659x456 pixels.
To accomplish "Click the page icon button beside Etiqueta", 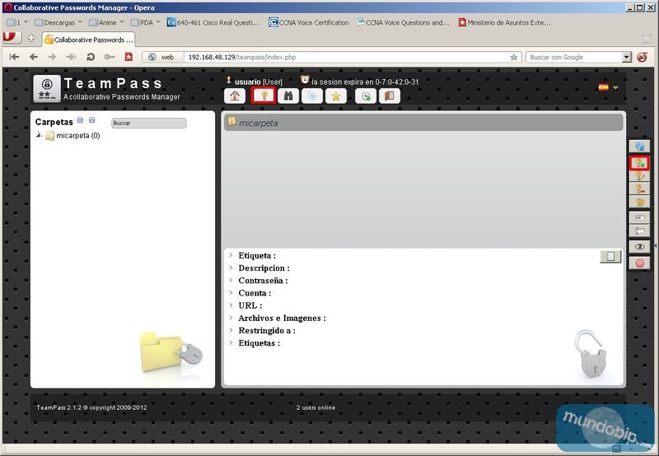I will (x=610, y=256).
